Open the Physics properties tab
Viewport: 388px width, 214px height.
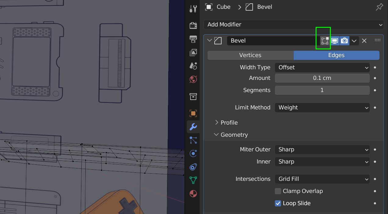click(193, 154)
